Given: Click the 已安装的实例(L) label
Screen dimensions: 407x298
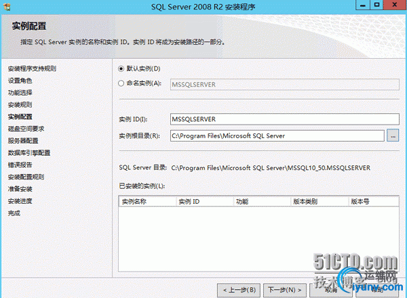Looking at the screenshot, I should coord(142,186).
